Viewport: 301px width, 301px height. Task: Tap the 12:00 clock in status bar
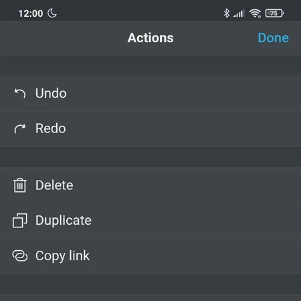(x=31, y=13)
